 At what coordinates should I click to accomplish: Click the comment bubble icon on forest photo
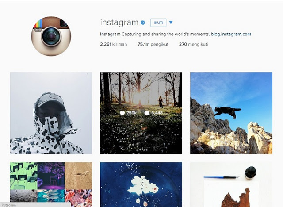[147, 113]
